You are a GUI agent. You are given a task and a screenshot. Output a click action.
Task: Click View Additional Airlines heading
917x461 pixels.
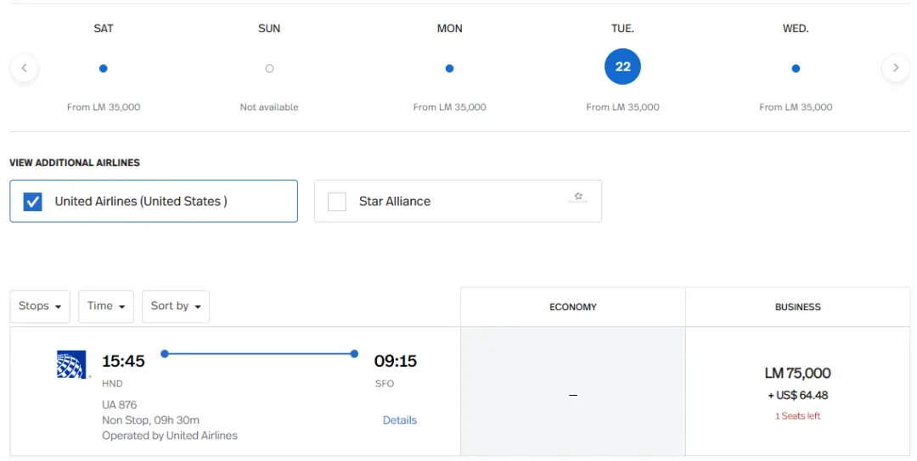(x=75, y=163)
